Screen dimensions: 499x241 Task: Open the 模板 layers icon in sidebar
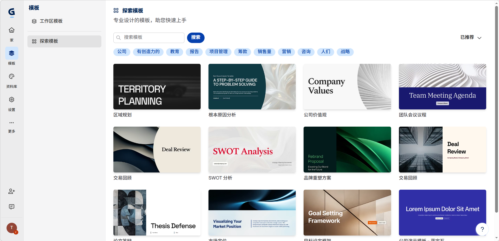(11, 53)
